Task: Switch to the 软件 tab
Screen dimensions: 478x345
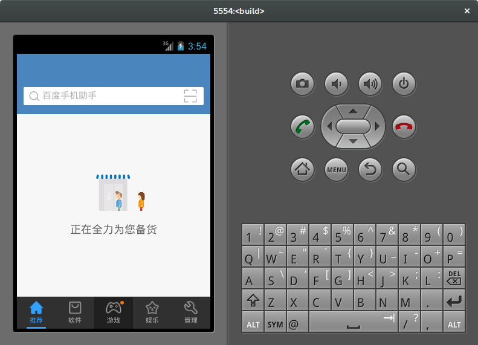Action: coord(75,313)
